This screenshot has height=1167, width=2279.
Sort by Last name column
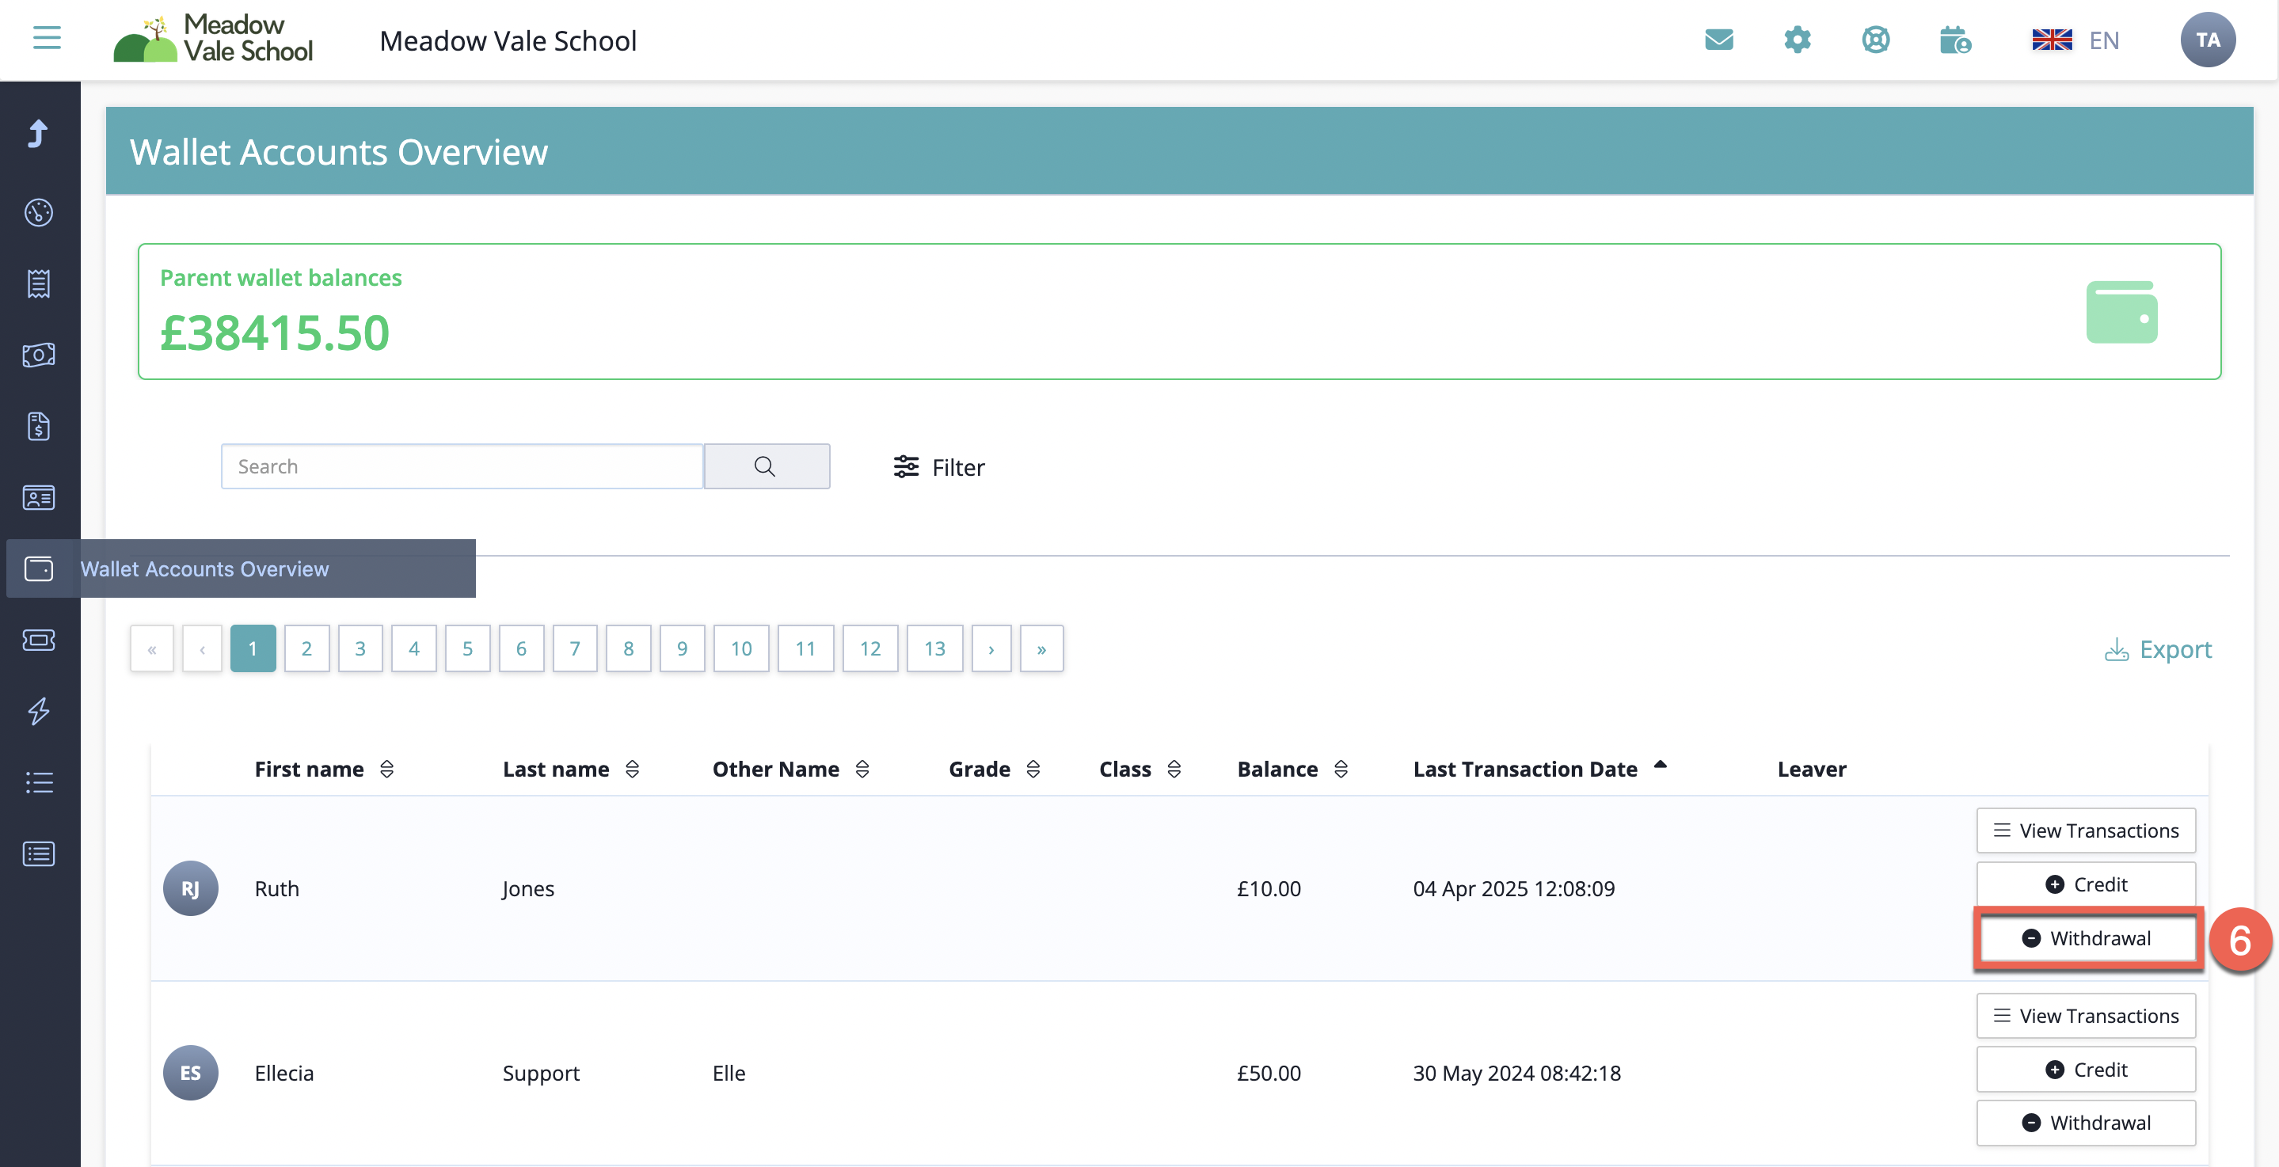(x=632, y=770)
